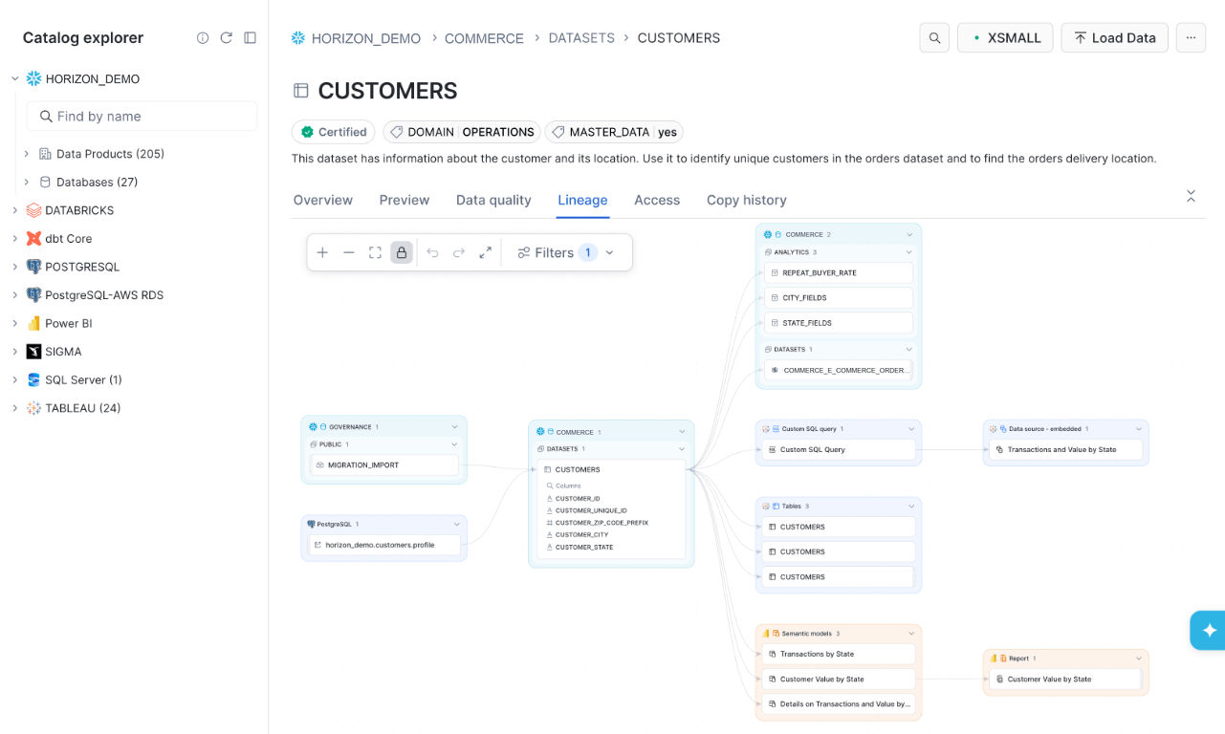The height and width of the screenshot is (734, 1225).
Task: Open the Copy history tab
Action: tap(747, 200)
